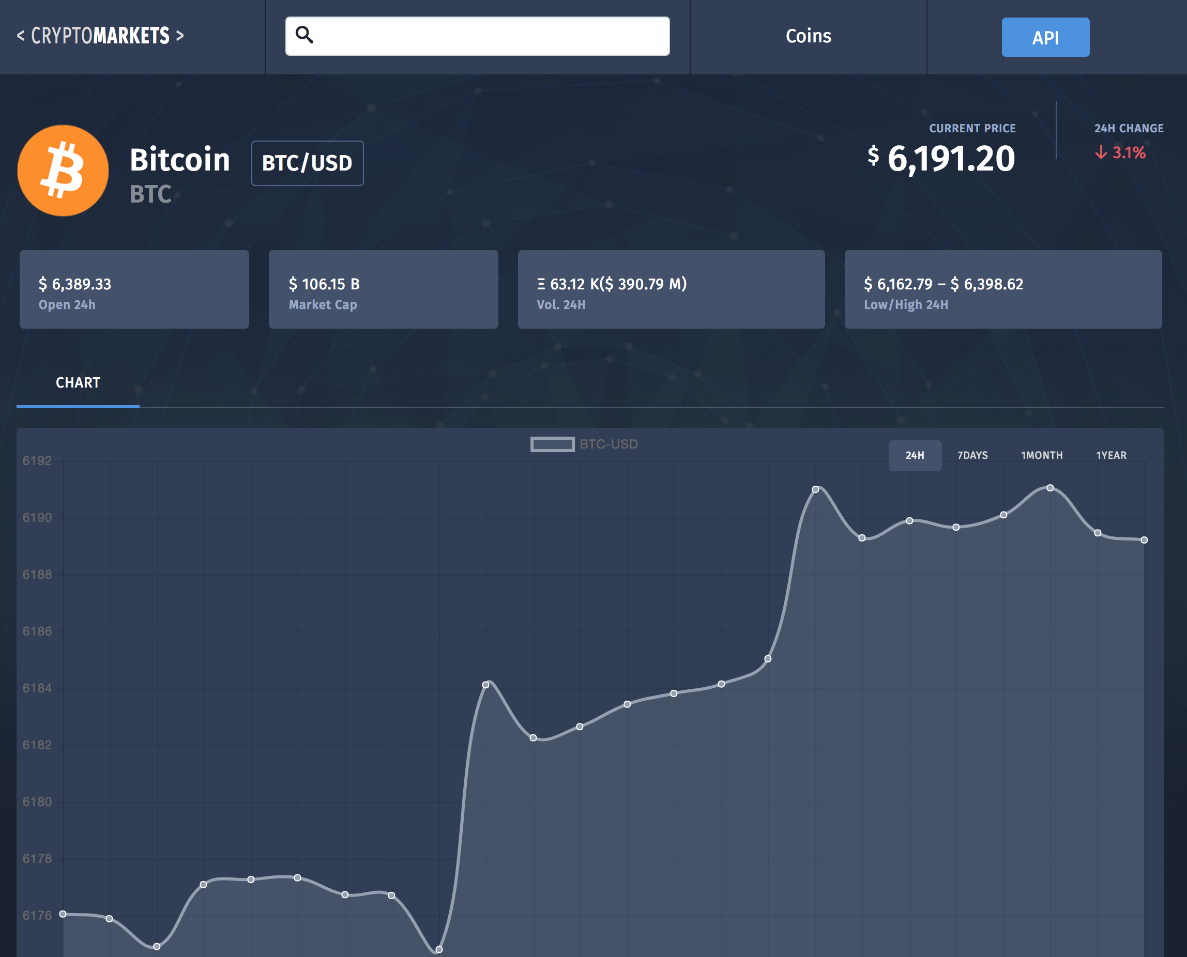Click the magnifier search icon
This screenshot has height=957, width=1187.
(x=305, y=35)
